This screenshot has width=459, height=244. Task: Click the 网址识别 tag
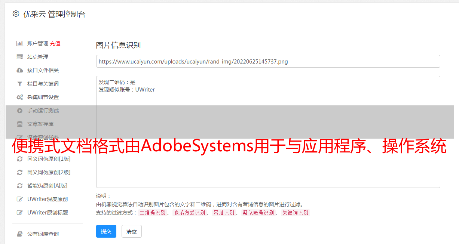coord(224,213)
